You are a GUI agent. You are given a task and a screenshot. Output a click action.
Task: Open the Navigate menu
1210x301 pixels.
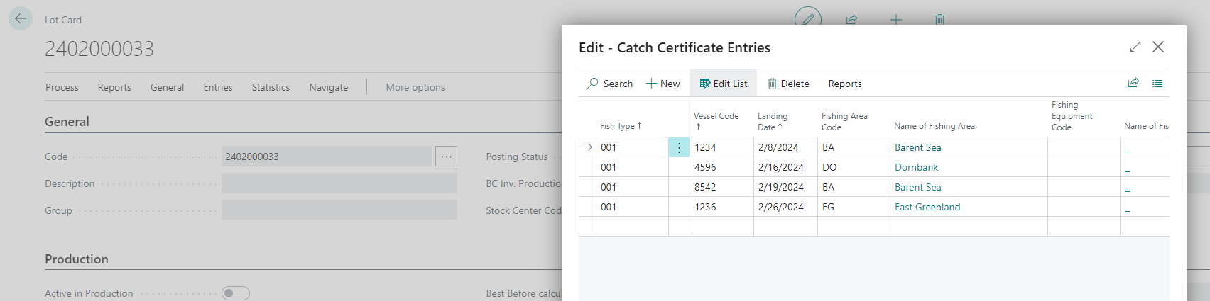(329, 87)
